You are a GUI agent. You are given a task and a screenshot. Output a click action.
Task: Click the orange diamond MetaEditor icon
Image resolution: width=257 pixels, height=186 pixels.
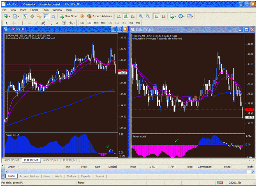[82, 16]
